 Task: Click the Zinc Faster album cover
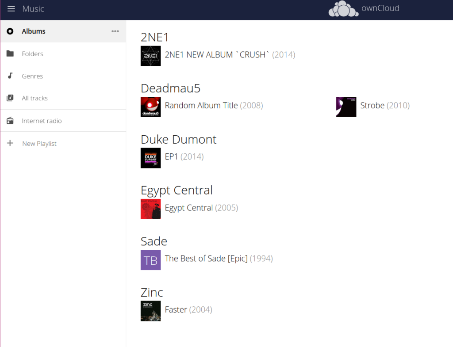coord(150,311)
